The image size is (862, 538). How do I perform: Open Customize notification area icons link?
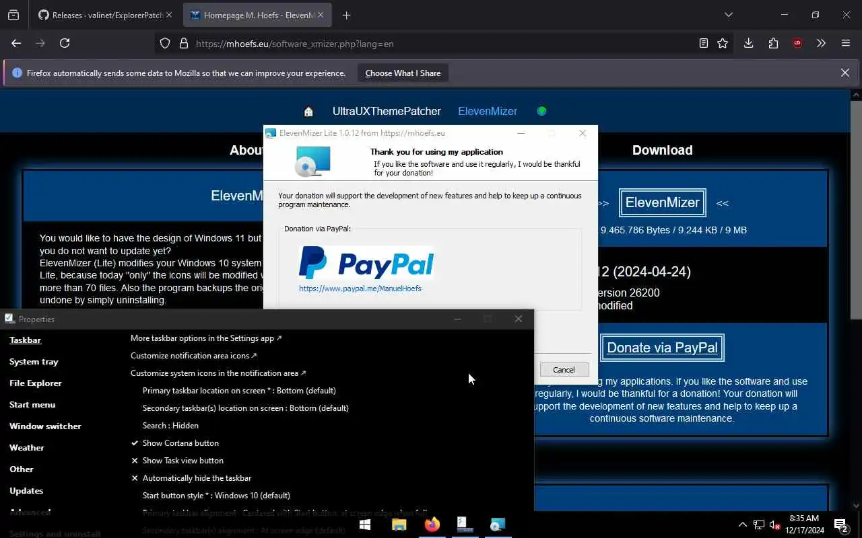tap(194, 356)
